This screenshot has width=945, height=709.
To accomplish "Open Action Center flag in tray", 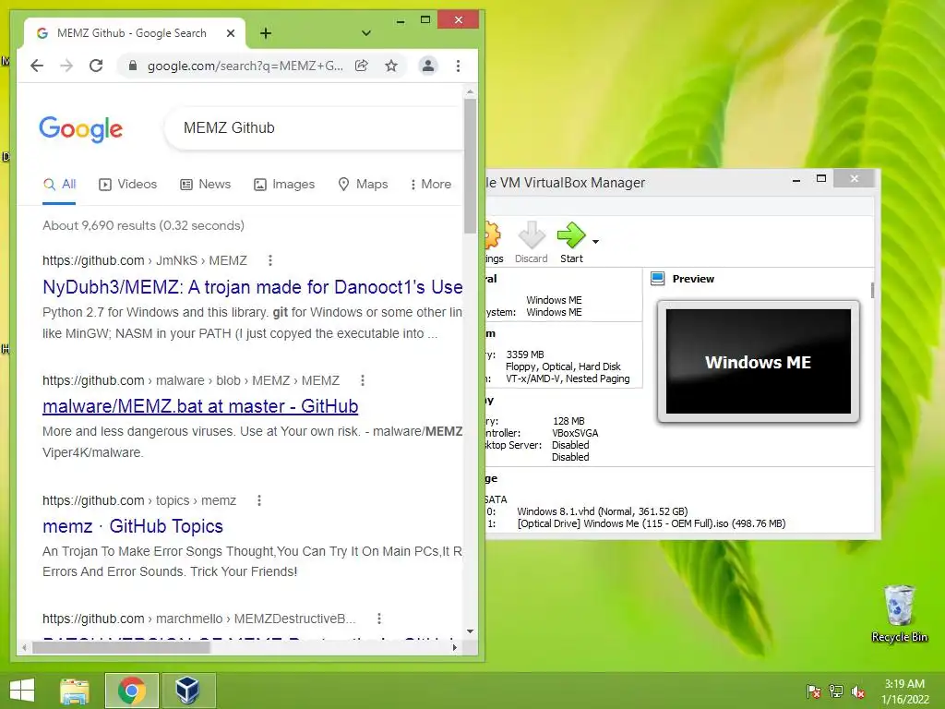I will click(814, 691).
